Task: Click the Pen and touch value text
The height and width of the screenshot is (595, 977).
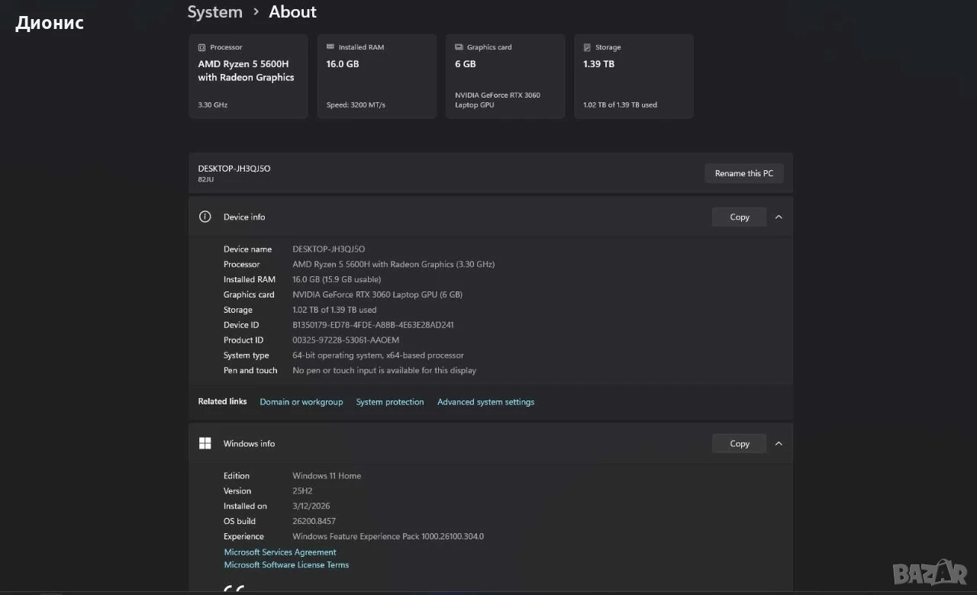Action: pos(384,371)
